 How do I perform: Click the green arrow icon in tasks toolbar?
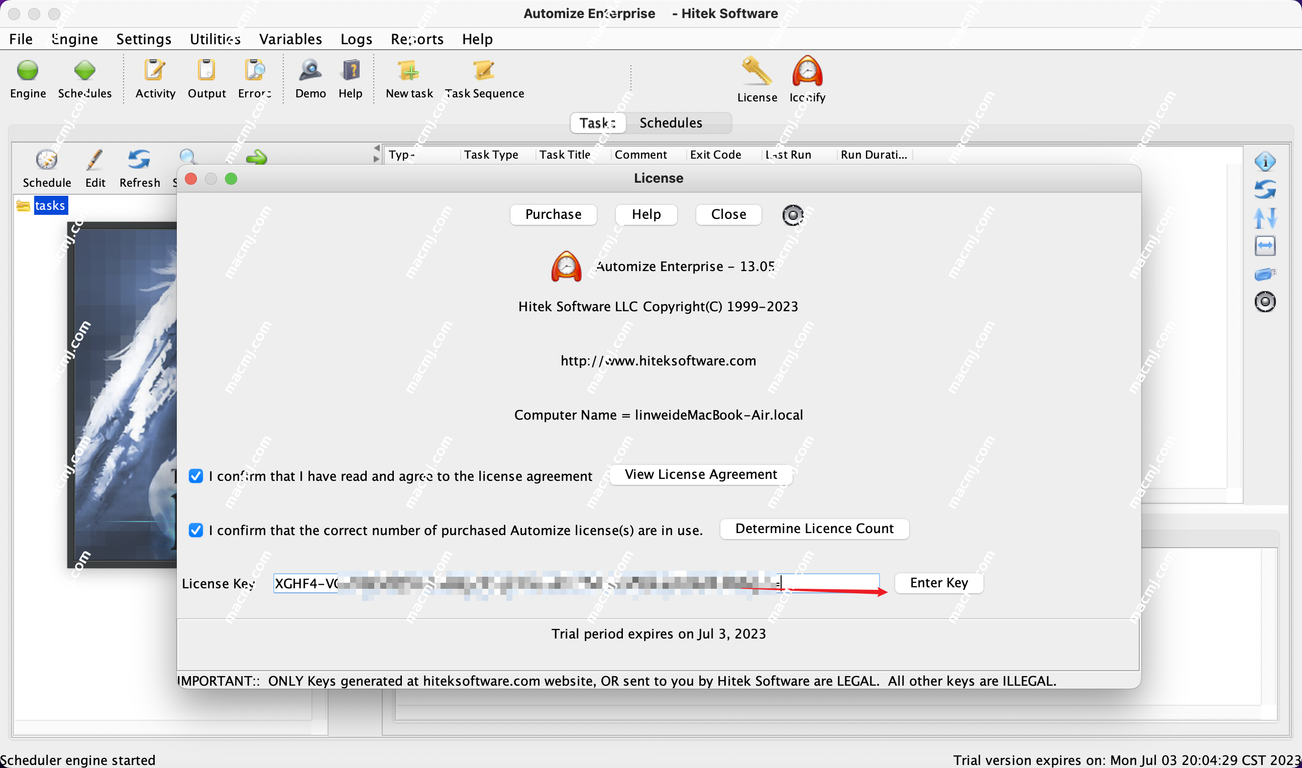256,157
